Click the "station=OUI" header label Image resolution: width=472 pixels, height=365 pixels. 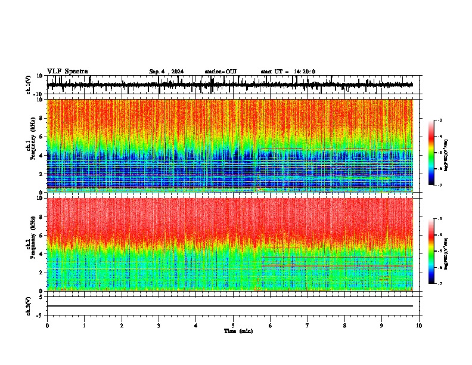(x=221, y=72)
